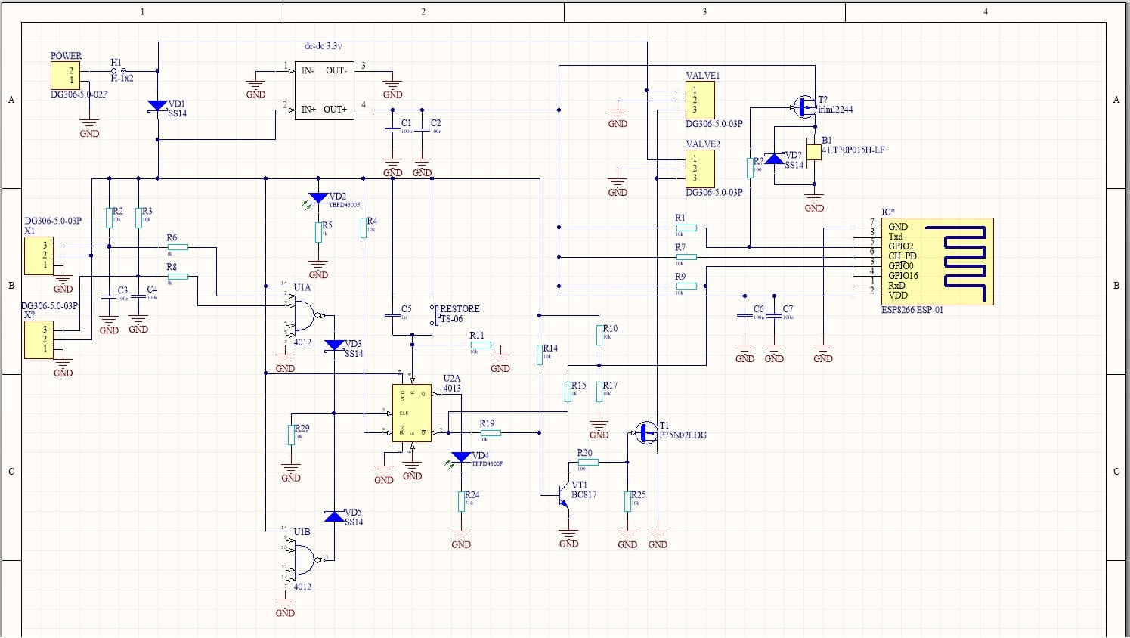The image size is (1130, 638).
Task: Select MOSFET T1 P75N02LDG symbol
Action: 647,432
